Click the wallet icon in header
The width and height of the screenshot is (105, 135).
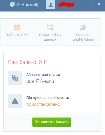[x=12, y=5]
